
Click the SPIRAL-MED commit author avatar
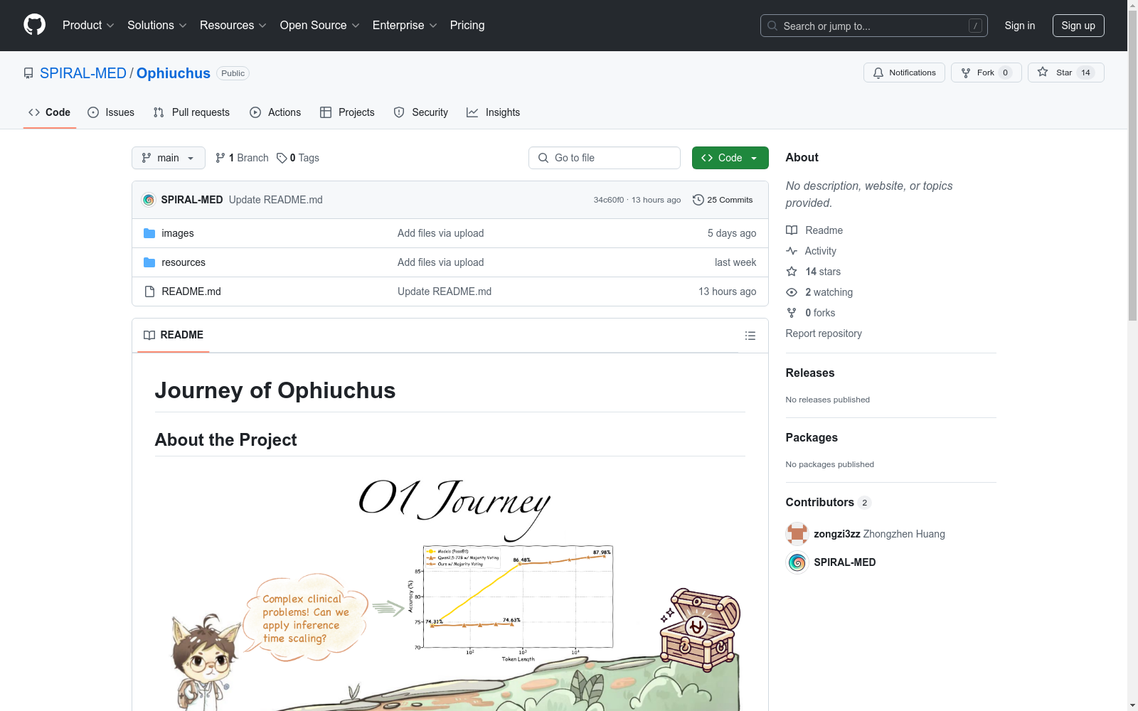point(149,200)
